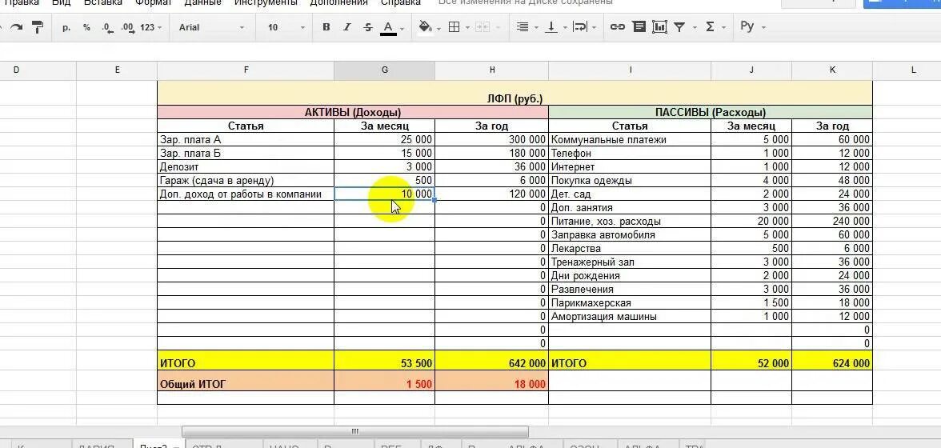The height and width of the screenshot is (448, 941).
Task: Insert a comment from the toolbar
Action: [639, 27]
